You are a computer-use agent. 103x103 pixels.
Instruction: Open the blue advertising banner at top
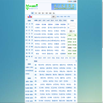coord(64,7)
